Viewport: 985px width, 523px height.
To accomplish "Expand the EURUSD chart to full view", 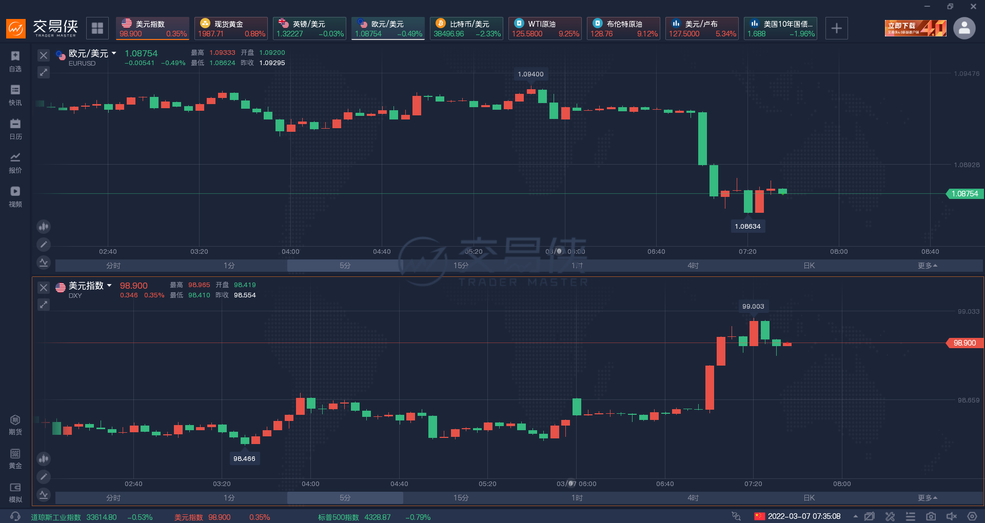I will 44,72.
